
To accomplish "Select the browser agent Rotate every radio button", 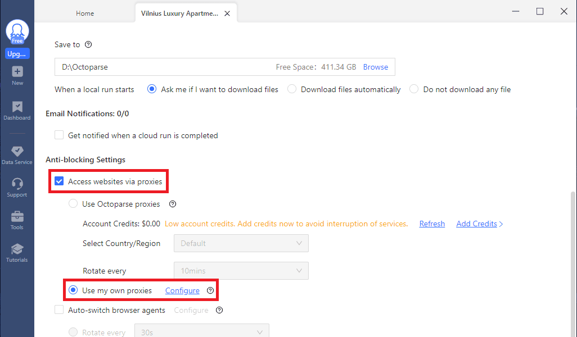I will pos(73,332).
